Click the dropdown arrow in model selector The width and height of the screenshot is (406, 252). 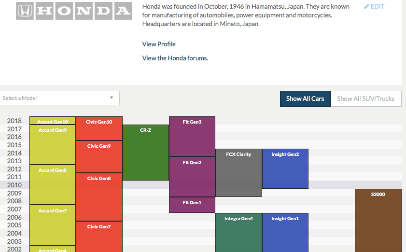pos(112,98)
